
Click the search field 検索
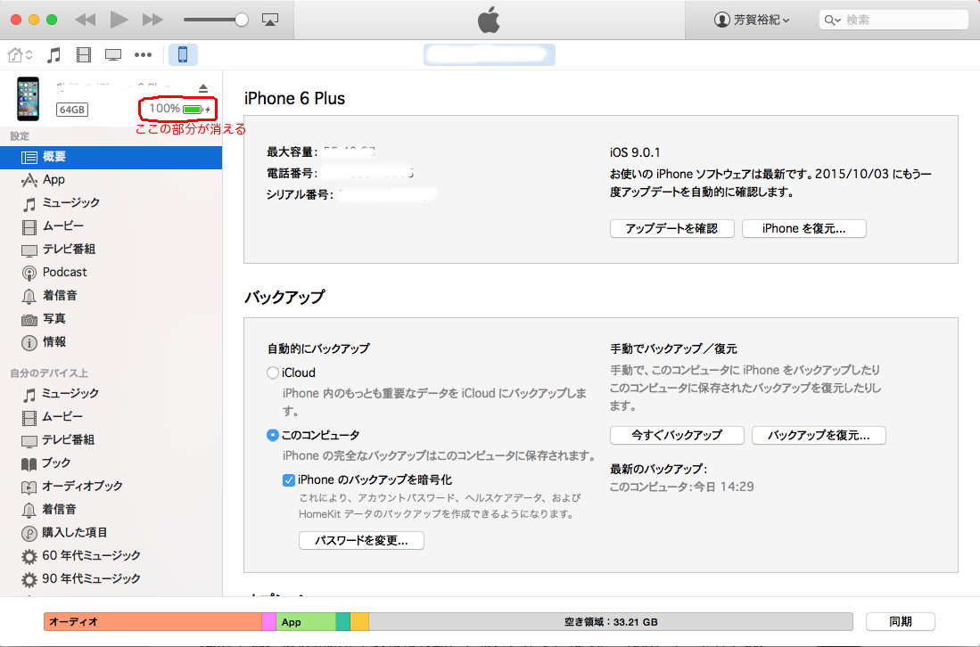coord(894,20)
